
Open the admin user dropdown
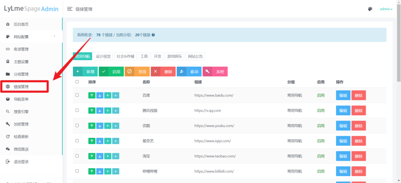386,9
